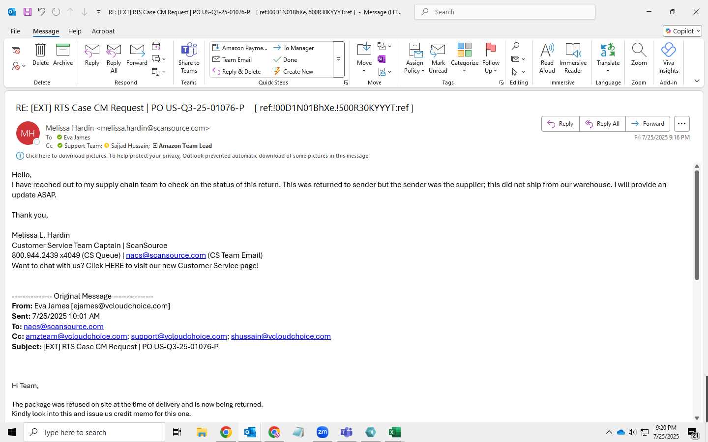Click the message body scrollbar thumb
708x442 pixels.
click(x=697, y=225)
